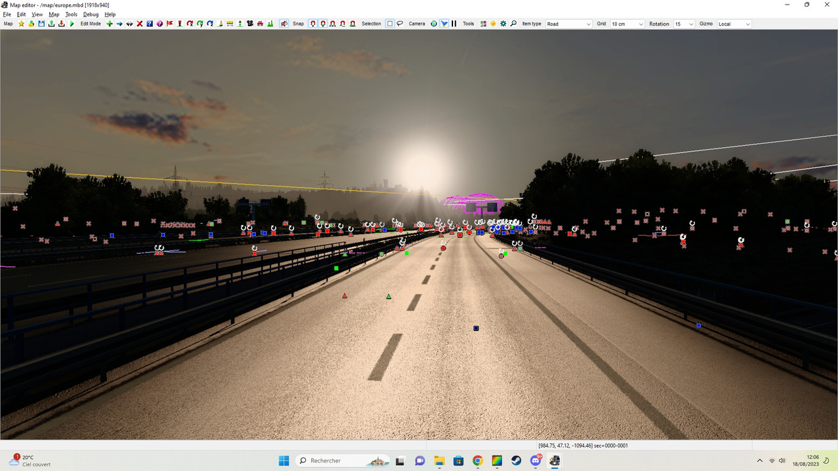Click the purple question mark icon
838x471 pixels.
click(x=160, y=24)
